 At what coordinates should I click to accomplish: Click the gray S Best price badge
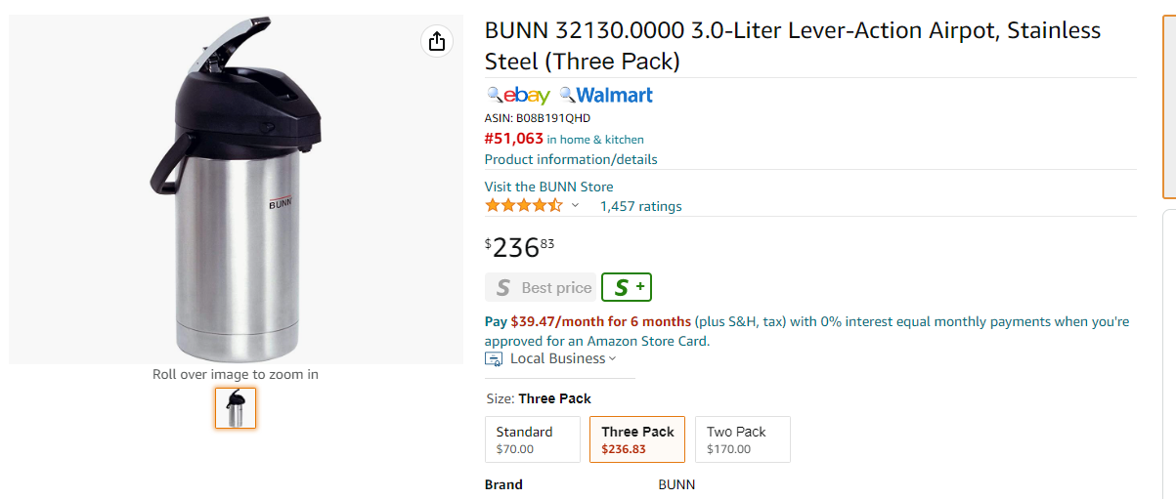coord(541,287)
